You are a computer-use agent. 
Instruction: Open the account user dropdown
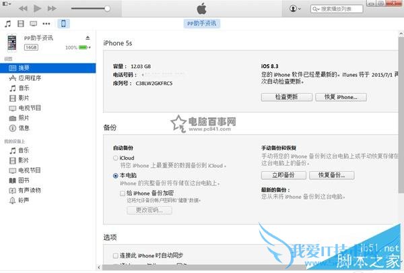click(295, 9)
